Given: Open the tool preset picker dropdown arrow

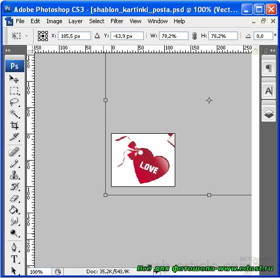Looking at the screenshot, I should 27,36.
